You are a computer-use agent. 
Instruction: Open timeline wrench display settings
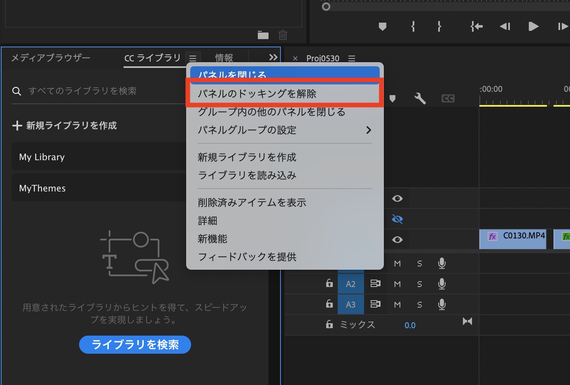coord(420,98)
